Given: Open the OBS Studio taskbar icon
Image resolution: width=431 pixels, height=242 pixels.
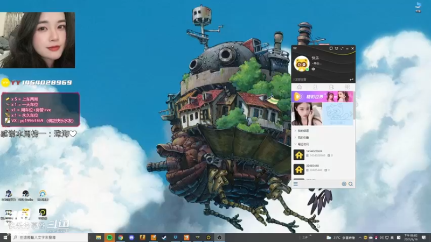Looking at the screenshot, I should point(219,237).
